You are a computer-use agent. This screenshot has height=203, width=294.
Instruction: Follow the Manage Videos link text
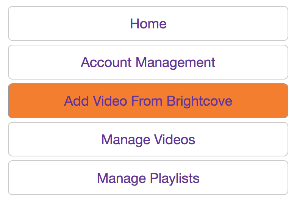pos(148,140)
